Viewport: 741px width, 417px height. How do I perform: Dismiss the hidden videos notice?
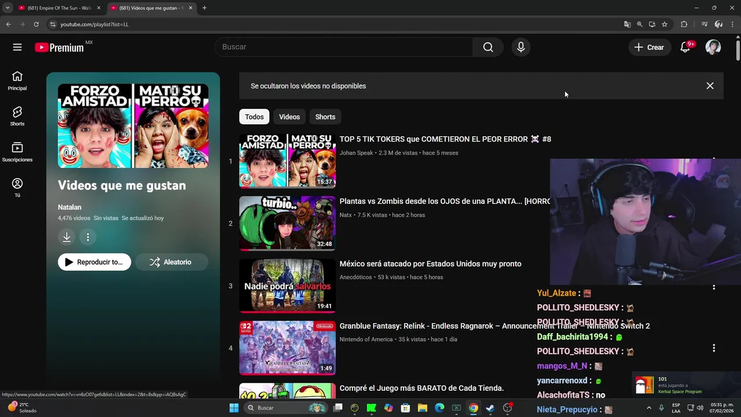[x=710, y=86]
